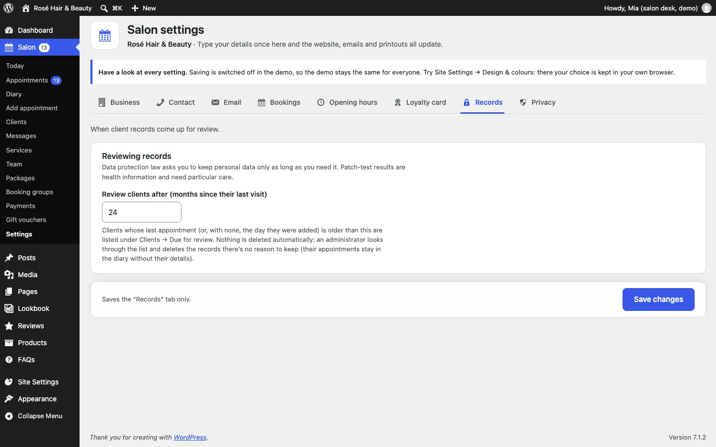
Task: Select the Records tab
Action: [482, 102]
